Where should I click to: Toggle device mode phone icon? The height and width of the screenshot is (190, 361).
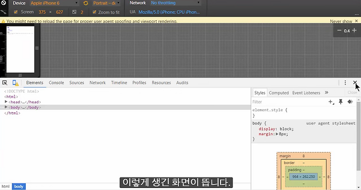pyautogui.click(x=15, y=83)
